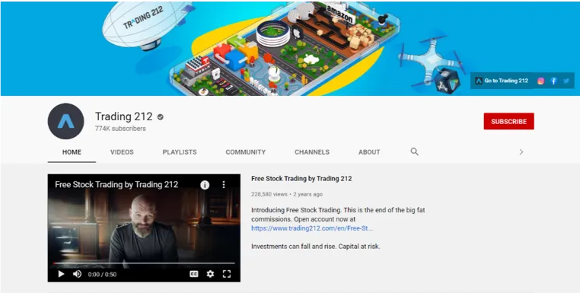Viewport: 580px width, 293px height.
Task: Click the 228,580 views text
Action: point(269,194)
